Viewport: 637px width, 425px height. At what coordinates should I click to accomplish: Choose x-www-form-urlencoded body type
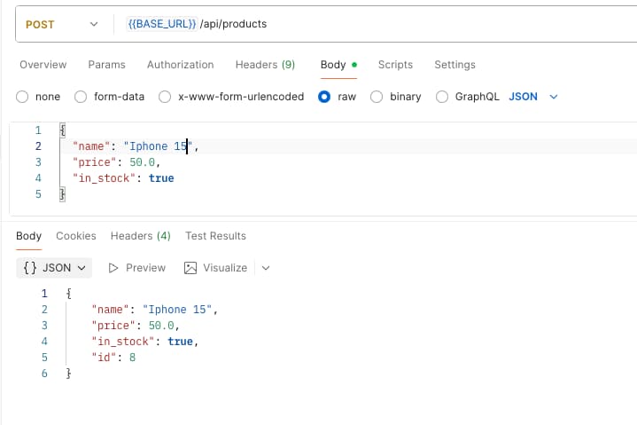pos(165,97)
